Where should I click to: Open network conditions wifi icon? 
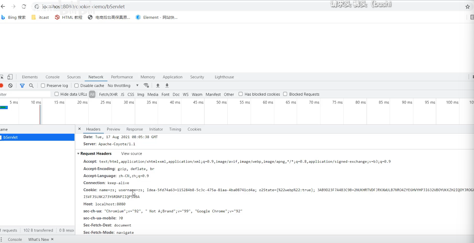tap(146, 85)
